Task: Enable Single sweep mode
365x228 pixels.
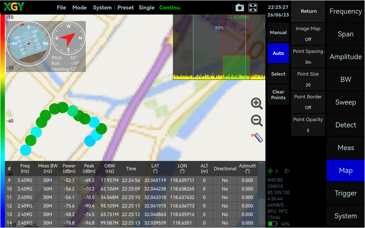Action: coord(146,8)
